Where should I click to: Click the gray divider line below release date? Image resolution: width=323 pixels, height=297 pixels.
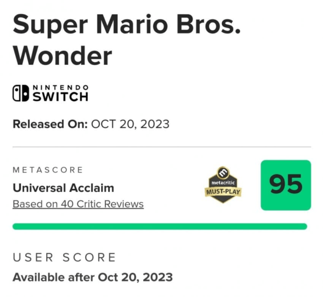pos(161,147)
